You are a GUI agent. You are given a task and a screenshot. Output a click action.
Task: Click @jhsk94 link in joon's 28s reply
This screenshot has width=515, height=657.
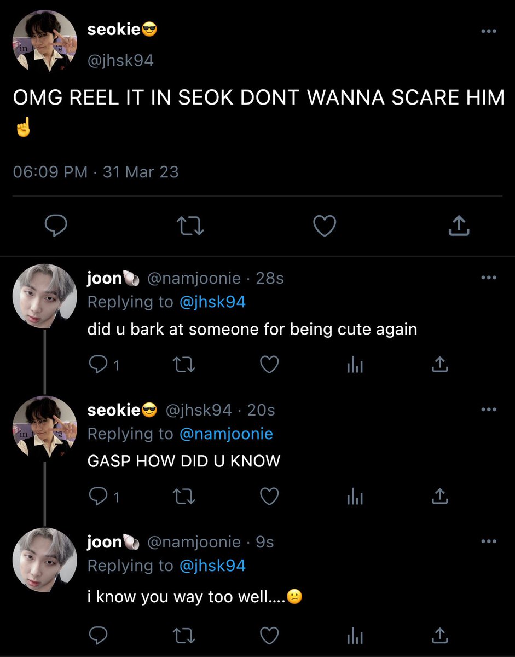212,302
